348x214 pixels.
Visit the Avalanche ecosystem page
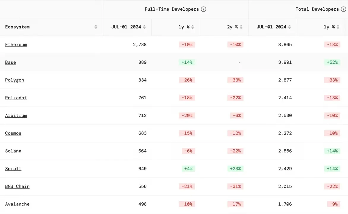[x=17, y=204]
